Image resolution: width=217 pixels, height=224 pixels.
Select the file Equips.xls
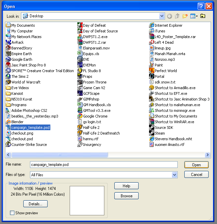pyautogui.click(x=88, y=54)
